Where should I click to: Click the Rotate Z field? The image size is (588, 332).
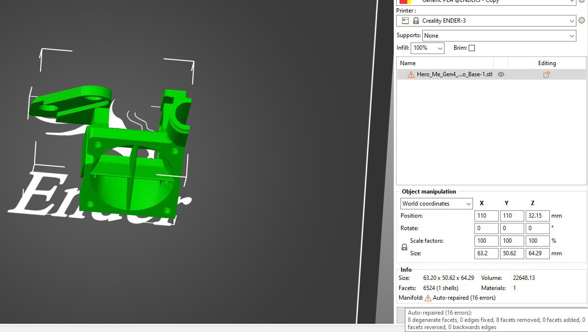click(x=537, y=228)
